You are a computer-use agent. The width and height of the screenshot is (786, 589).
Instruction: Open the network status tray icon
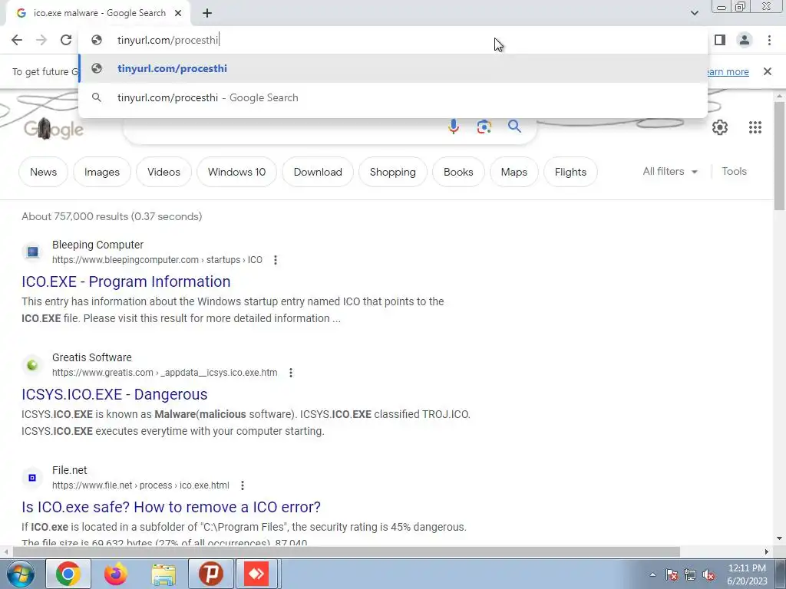pyautogui.click(x=690, y=574)
